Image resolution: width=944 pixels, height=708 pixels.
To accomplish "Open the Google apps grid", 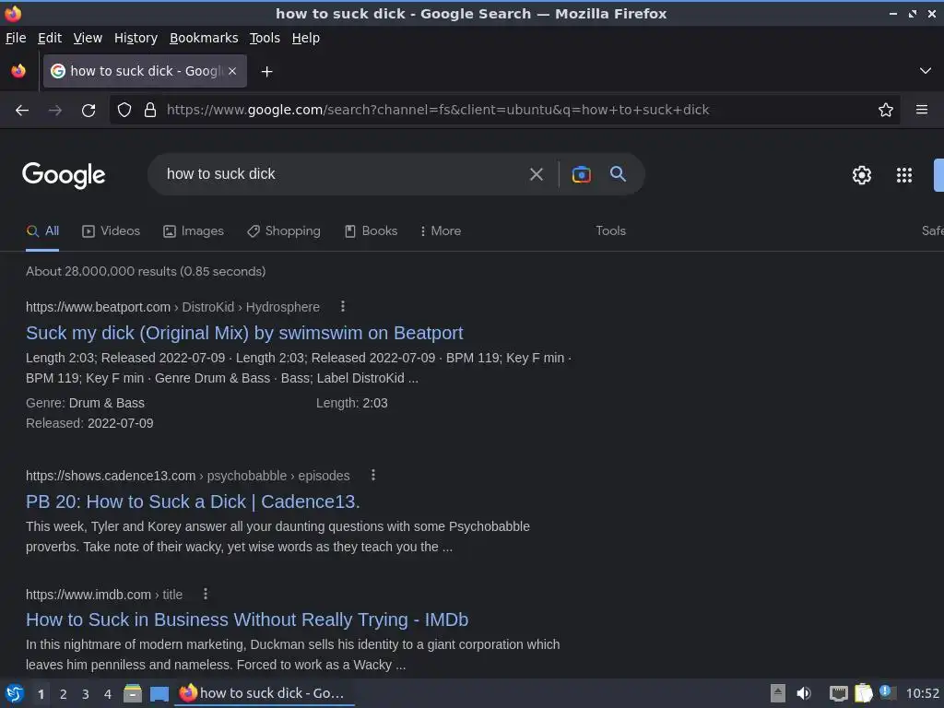I will click(x=904, y=175).
